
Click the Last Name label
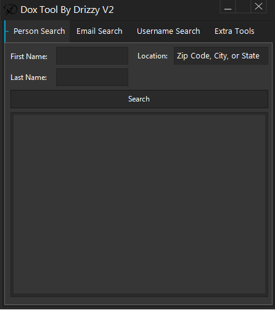tap(28, 77)
